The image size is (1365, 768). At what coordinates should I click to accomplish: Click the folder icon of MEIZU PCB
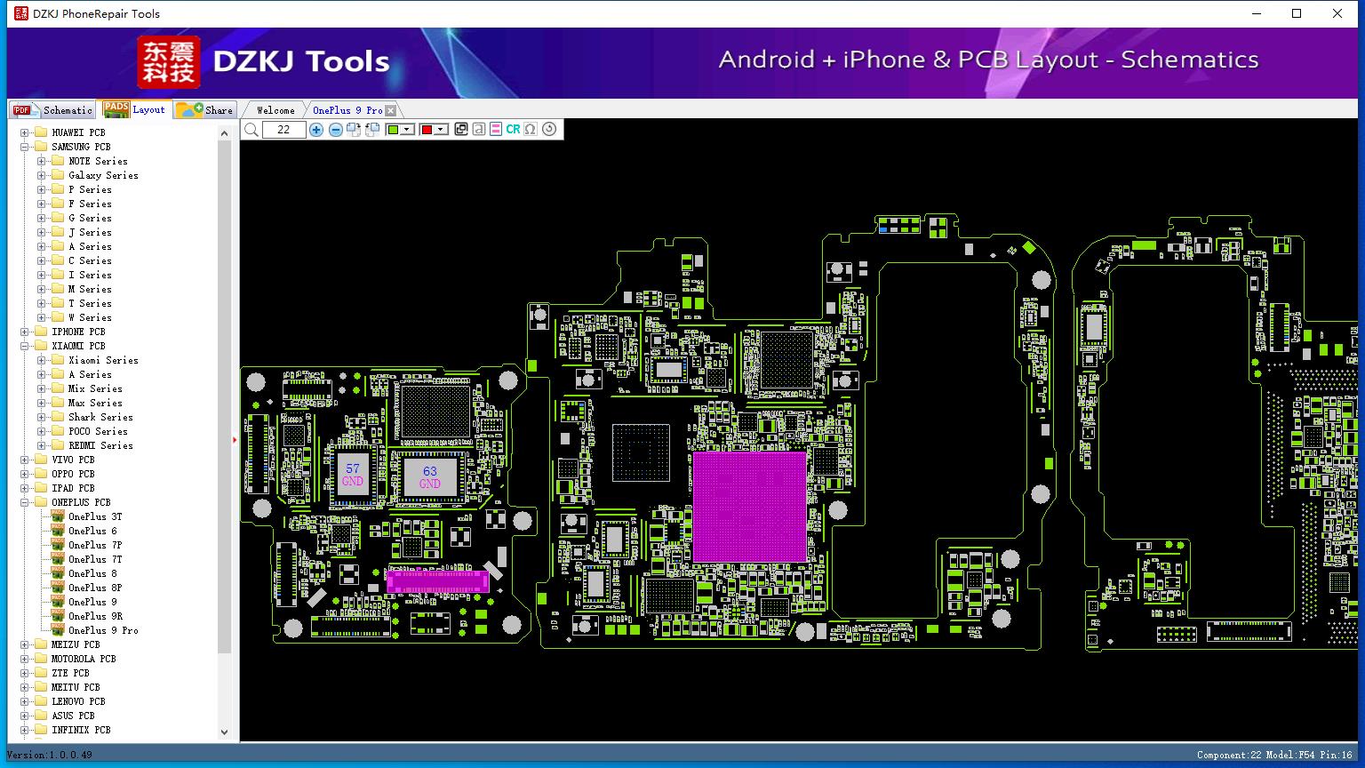tap(40, 644)
